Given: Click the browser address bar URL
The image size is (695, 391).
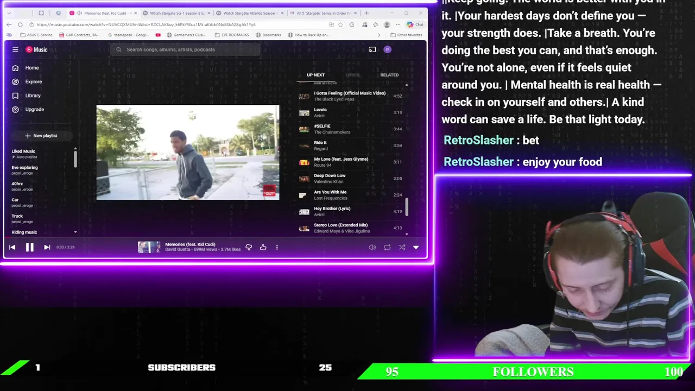Looking at the screenshot, I should (146, 24).
